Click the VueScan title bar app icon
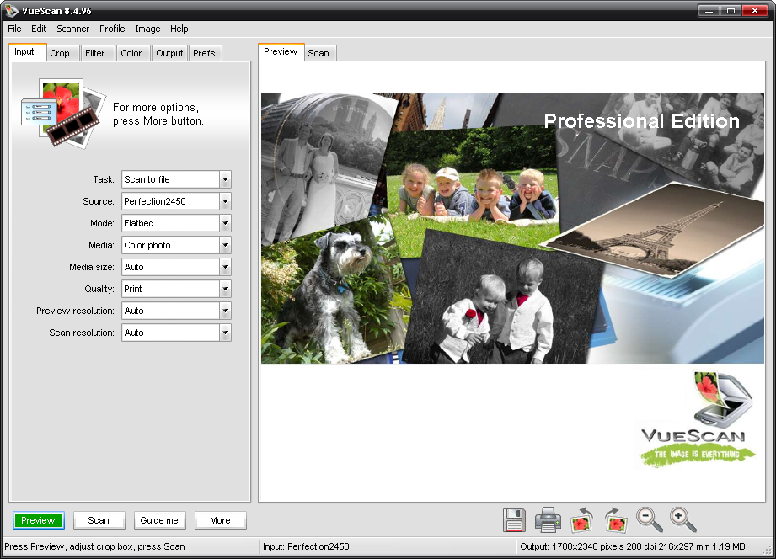Viewport: 776px width, 559px height. (12, 10)
